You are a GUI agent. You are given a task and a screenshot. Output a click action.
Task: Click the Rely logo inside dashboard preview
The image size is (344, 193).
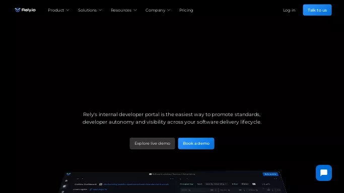click(68, 174)
